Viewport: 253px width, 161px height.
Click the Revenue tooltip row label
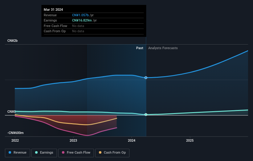pos(50,15)
